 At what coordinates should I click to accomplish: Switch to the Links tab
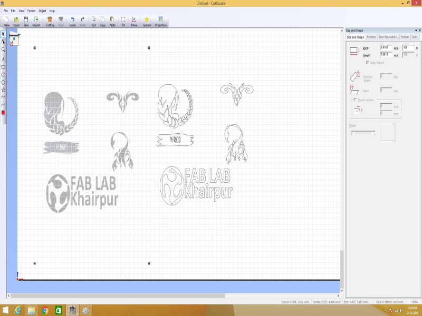[x=415, y=37]
